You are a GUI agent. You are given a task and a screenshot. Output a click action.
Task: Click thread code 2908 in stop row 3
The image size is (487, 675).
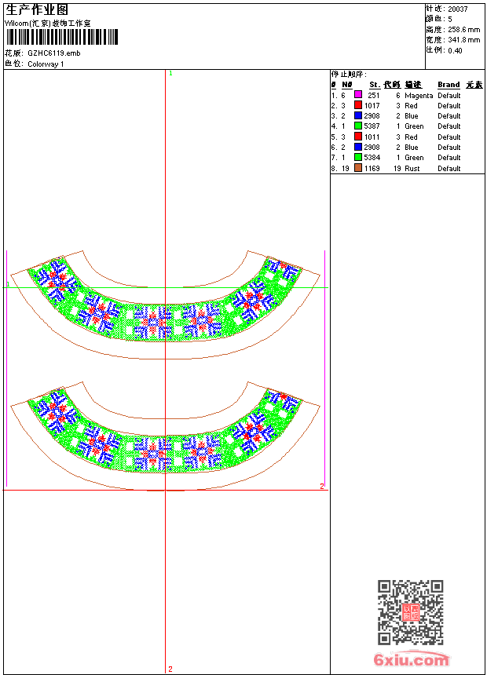pyautogui.click(x=372, y=116)
